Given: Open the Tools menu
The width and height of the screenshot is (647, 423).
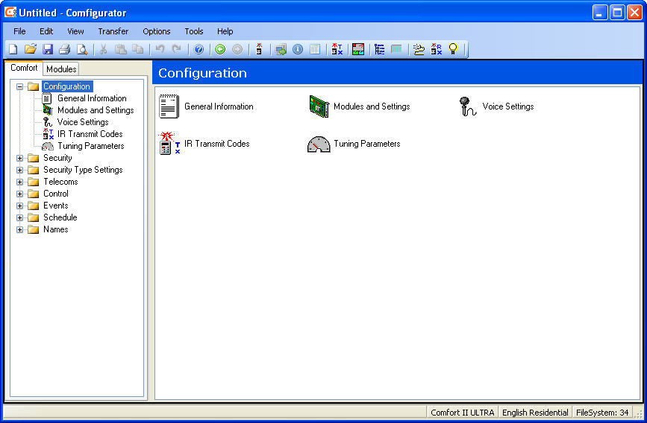Looking at the screenshot, I should point(194,31).
